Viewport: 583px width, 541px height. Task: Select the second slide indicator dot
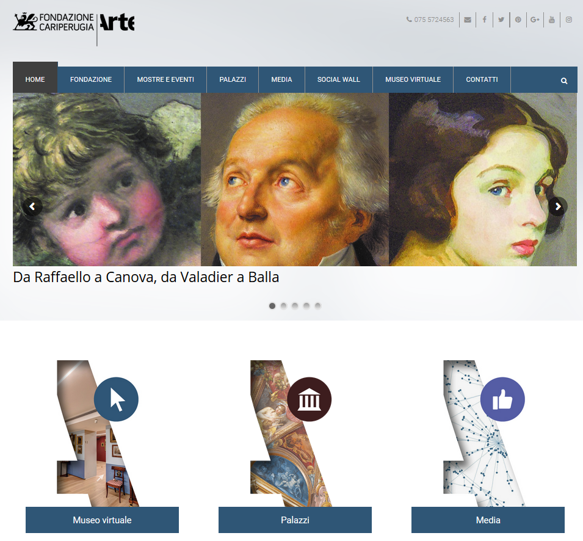coord(284,306)
